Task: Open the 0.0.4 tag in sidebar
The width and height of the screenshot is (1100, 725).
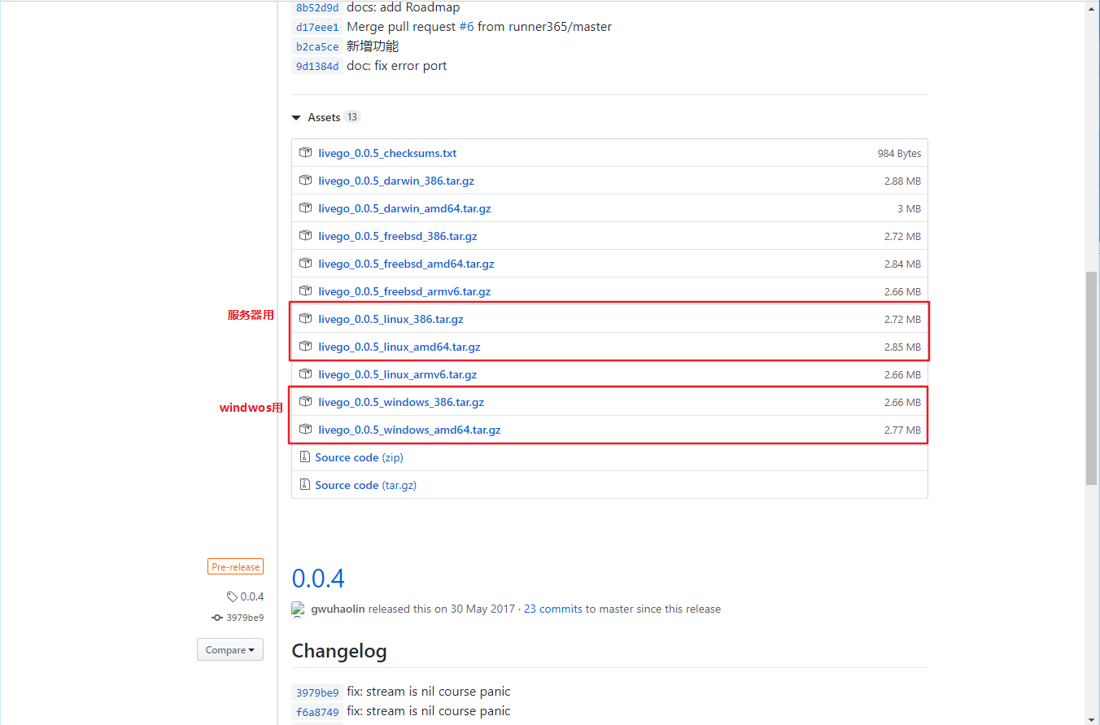Action: pyautogui.click(x=251, y=596)
